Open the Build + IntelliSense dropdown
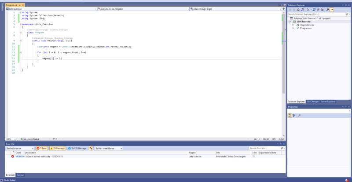 (109, 148)
